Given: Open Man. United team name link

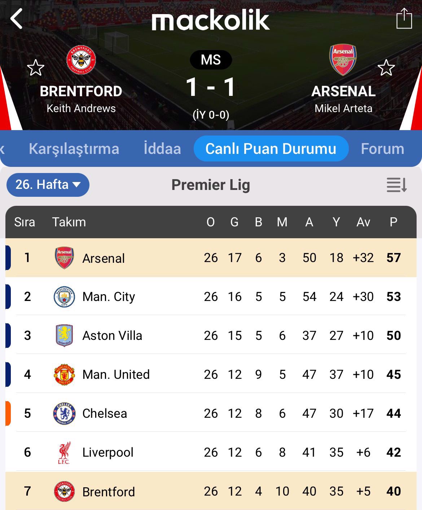Looking at the screenshot, I should coord(116,374).
